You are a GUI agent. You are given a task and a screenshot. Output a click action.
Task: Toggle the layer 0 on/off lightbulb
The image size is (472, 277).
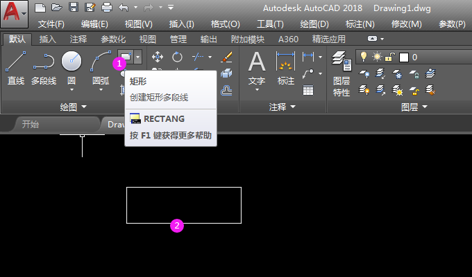click(x=364, y=57)
